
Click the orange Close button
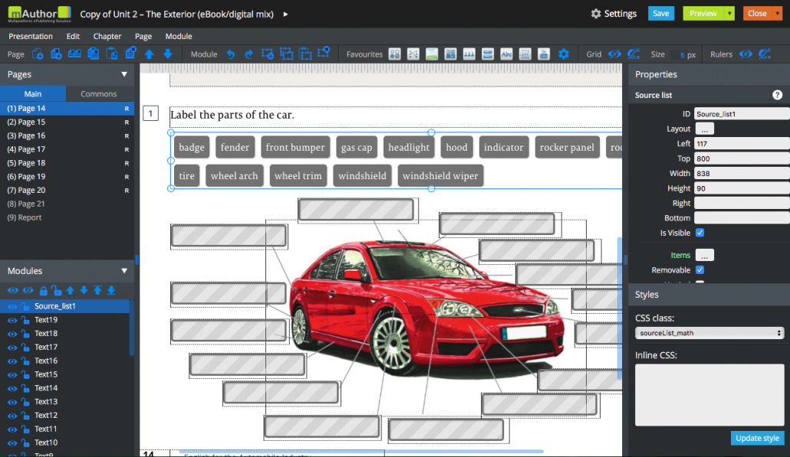point(757,14)
